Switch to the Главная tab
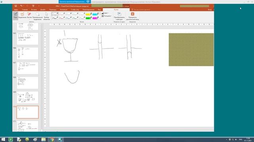 (25, 9)
